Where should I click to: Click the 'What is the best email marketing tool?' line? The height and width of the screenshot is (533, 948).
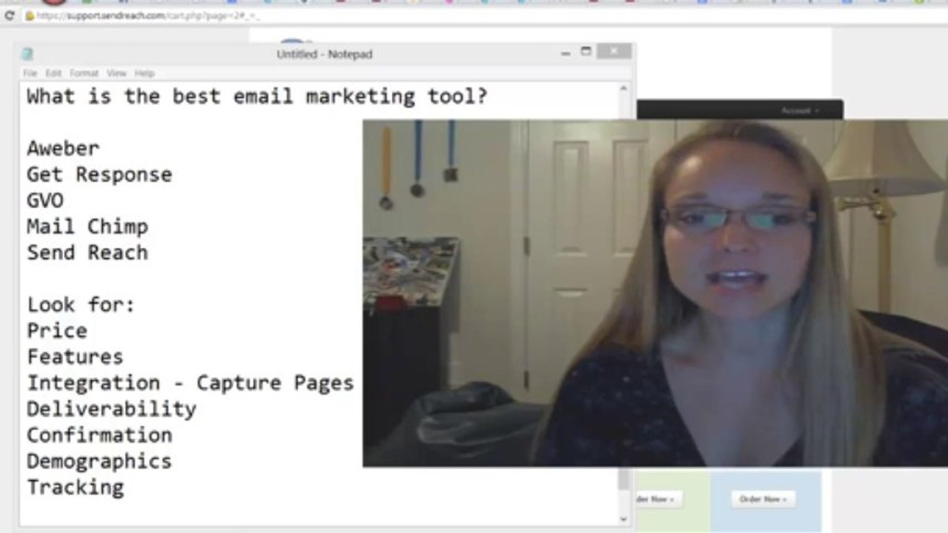pos(257,96)
